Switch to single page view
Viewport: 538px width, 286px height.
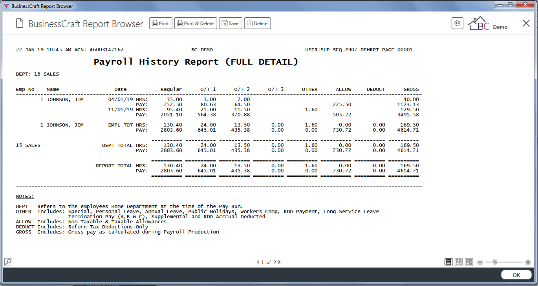[448, 262]
